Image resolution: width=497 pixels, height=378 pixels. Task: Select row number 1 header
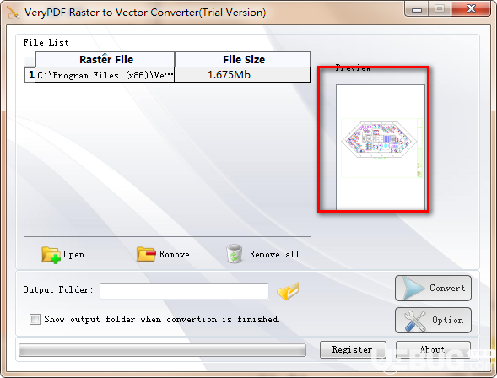[x=30, y=75]
